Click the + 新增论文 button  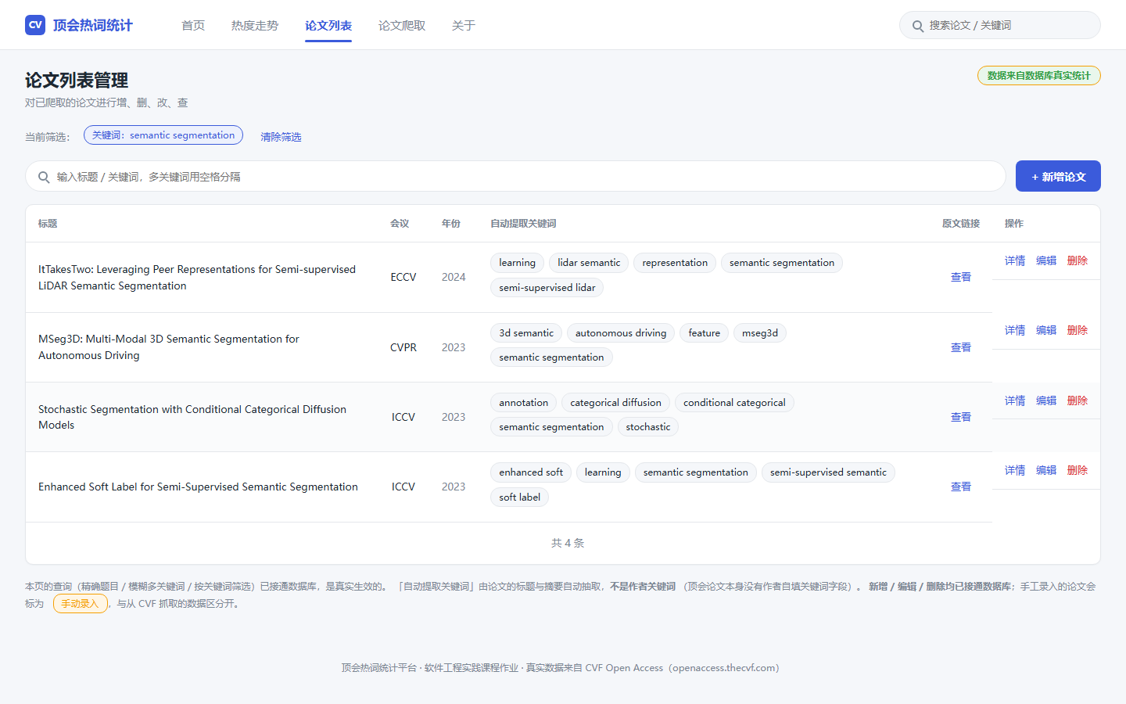[1058, 176]
